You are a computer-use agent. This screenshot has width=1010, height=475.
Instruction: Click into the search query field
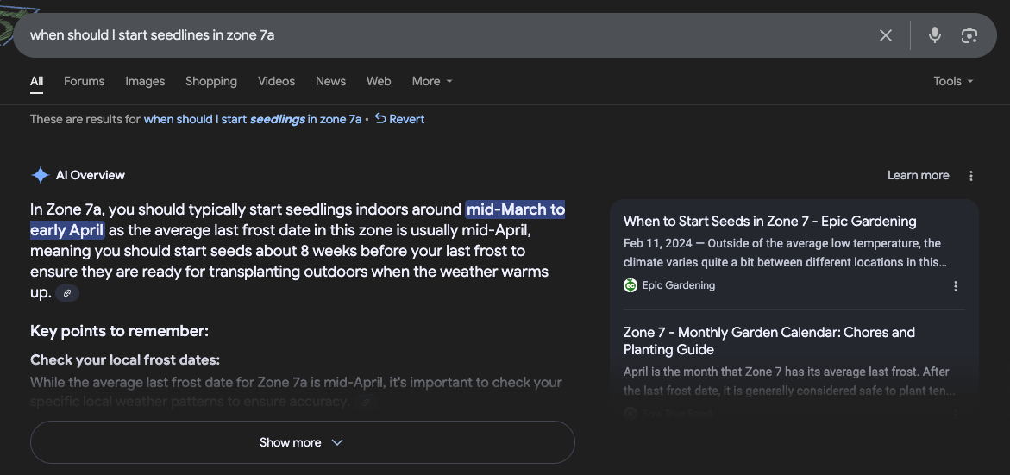pos(431,35)
